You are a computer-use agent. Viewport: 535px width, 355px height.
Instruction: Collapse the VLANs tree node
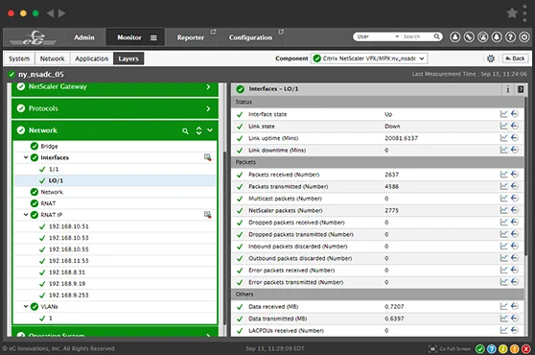[x=26, y=306]
